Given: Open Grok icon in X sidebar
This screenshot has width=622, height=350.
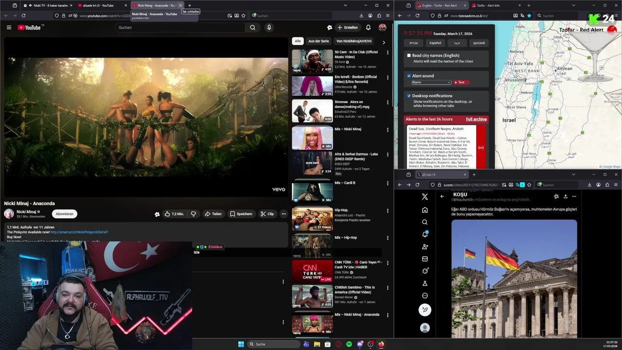Looking at the screenshot, I should (x=425, y=271).
